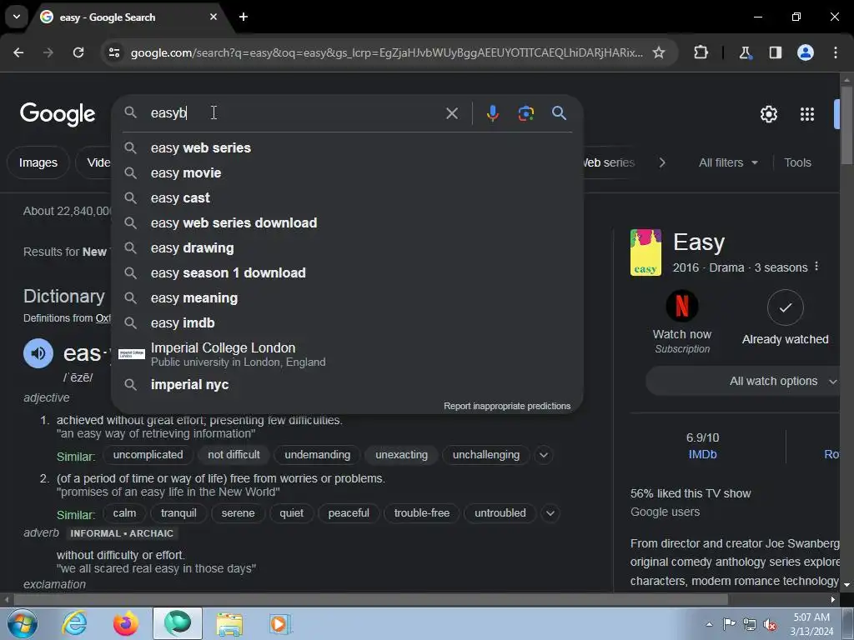Select suggestion easy imdb
This screenshot has width=854, height=640.
[x=347, y=322]
